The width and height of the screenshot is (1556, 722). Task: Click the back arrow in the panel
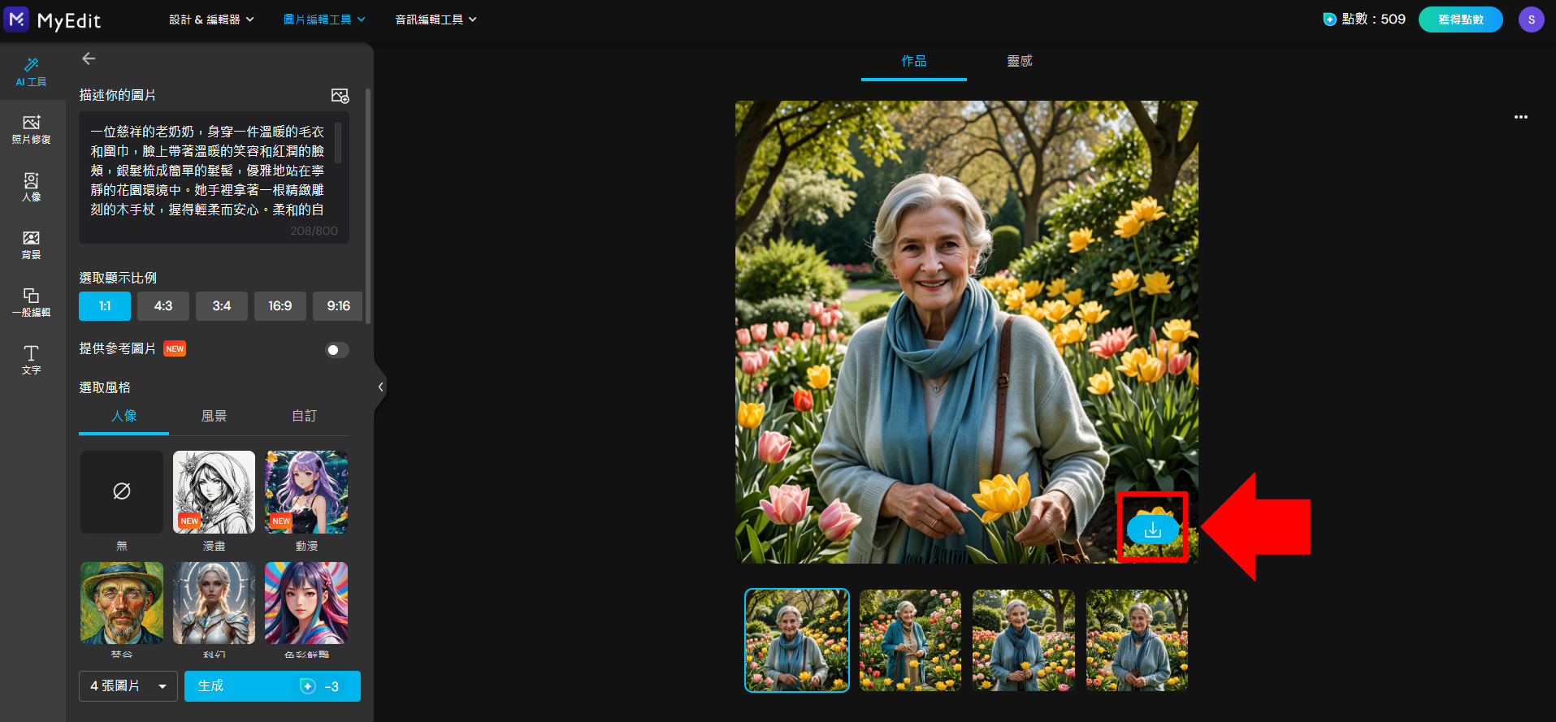tap(89, 58)
